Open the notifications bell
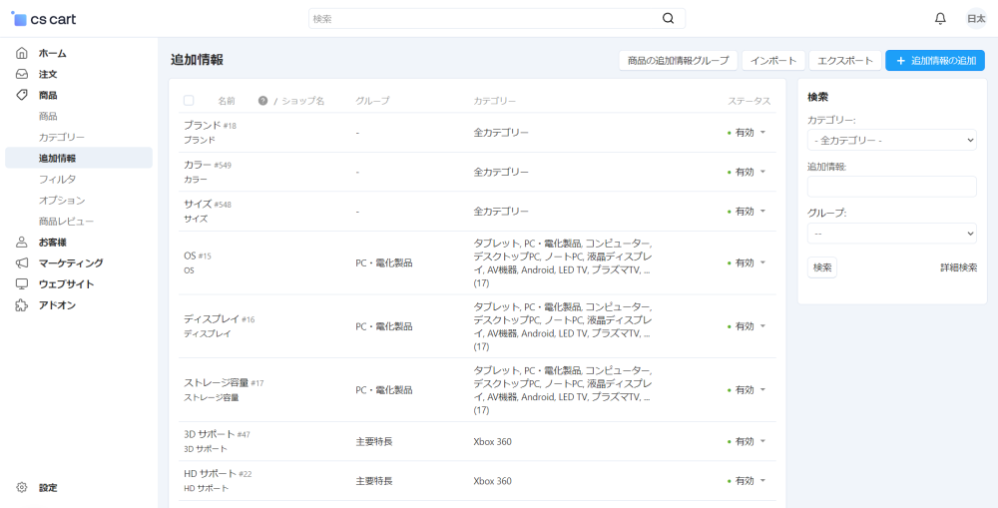Image resolution: width=998 pixels, height=508 pixels. 940,19
